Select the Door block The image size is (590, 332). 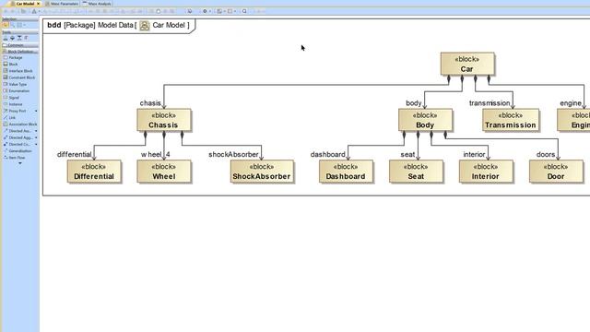[x=556, y=172]
